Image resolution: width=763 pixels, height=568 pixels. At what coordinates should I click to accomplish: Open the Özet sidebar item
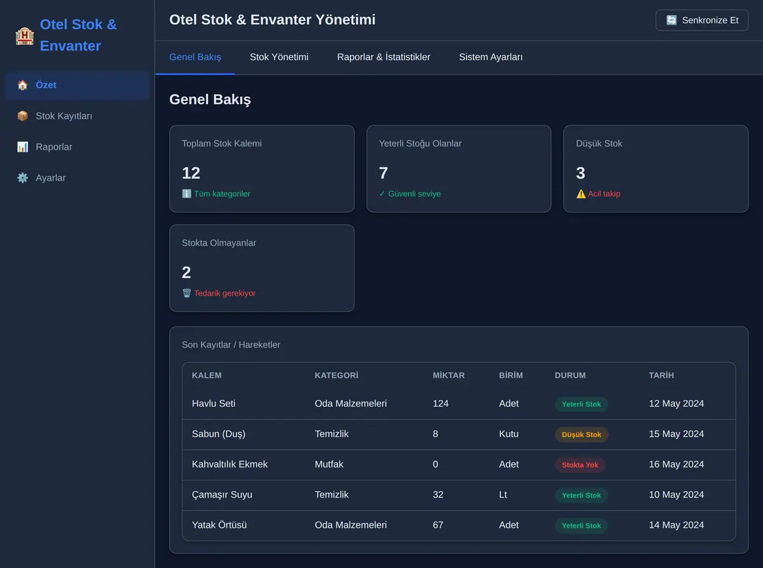coord(78,85)
